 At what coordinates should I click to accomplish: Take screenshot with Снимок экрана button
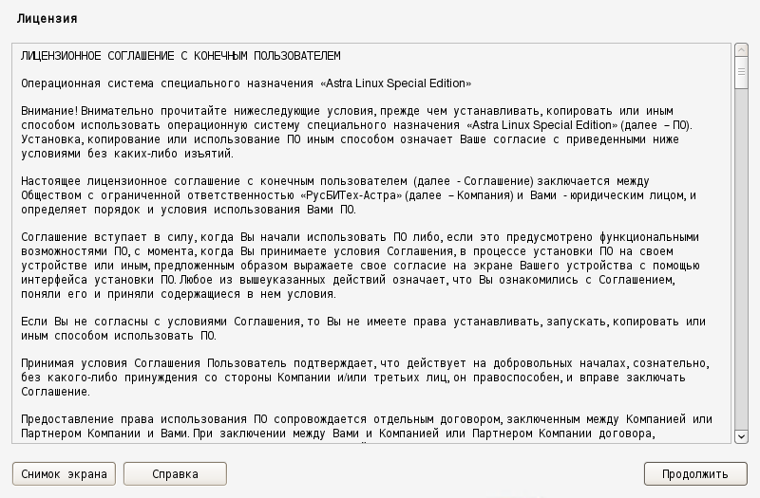[64, 473]
